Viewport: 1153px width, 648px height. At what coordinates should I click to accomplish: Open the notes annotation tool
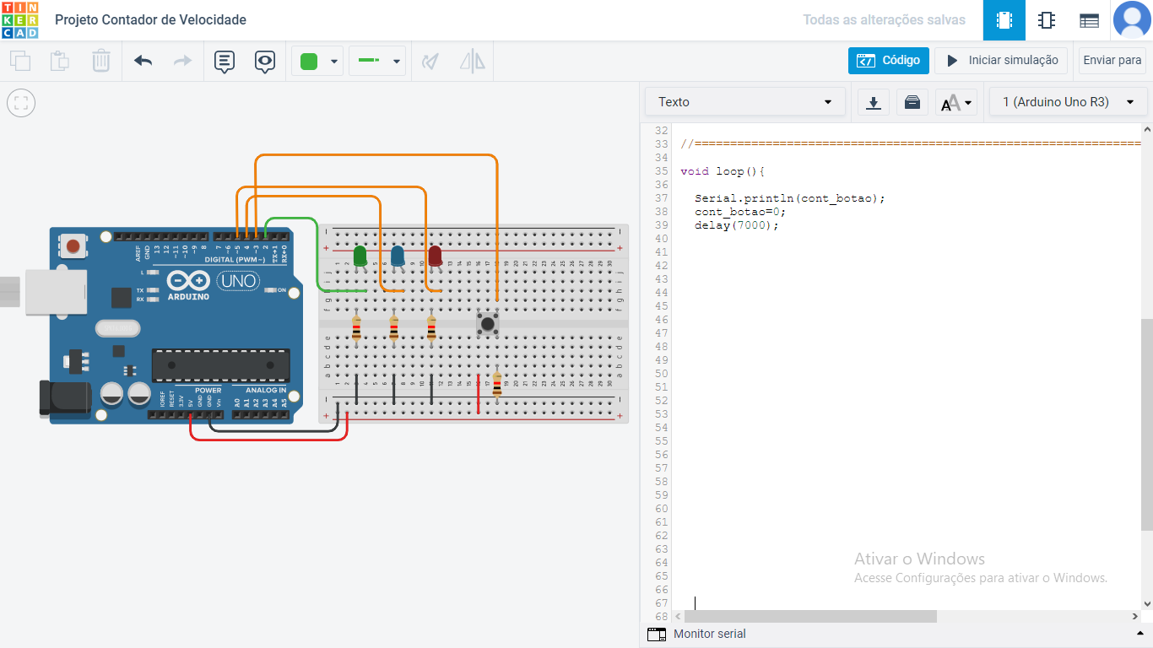224,61
